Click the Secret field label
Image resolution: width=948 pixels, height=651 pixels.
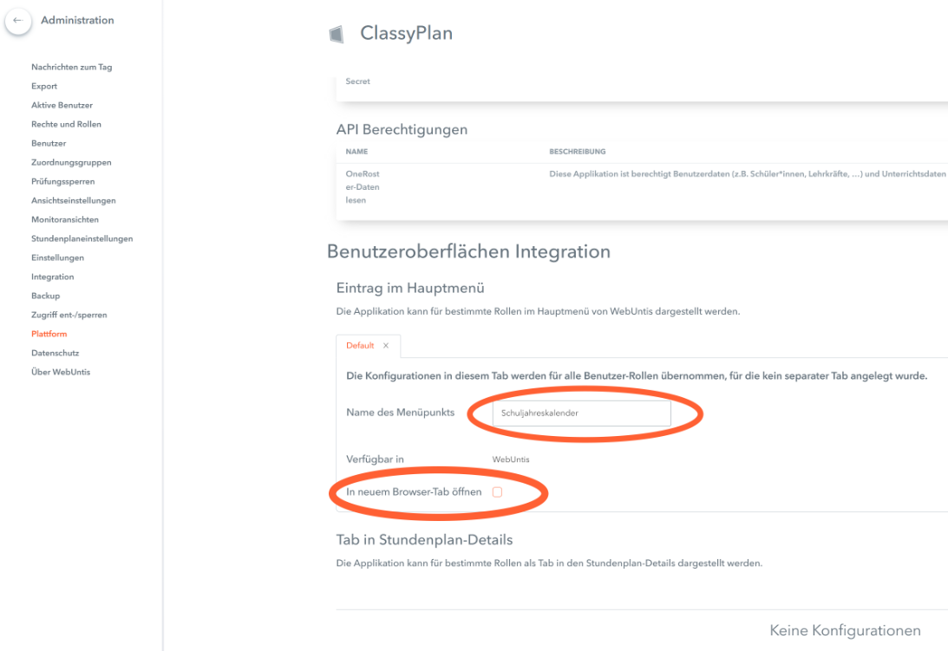coord(357,81)
